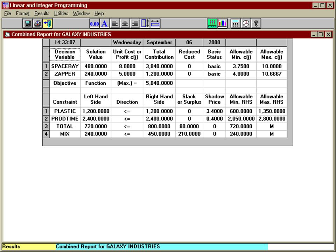Click the SPACERAY variable cell
Viewport: 336px width, 252px height.
pos(65,66)
